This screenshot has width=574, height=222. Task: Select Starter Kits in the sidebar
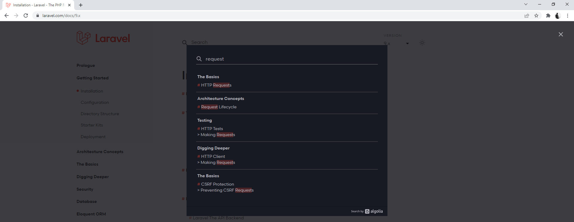point(92,125)
